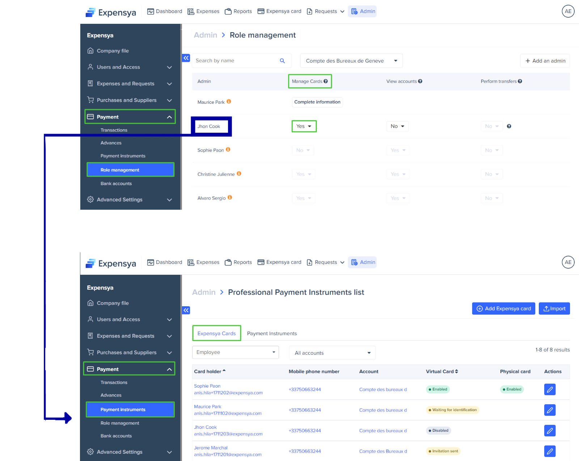Open the help tooltip icon for Manage Cards
579x461 pixels.
(326, 81)
